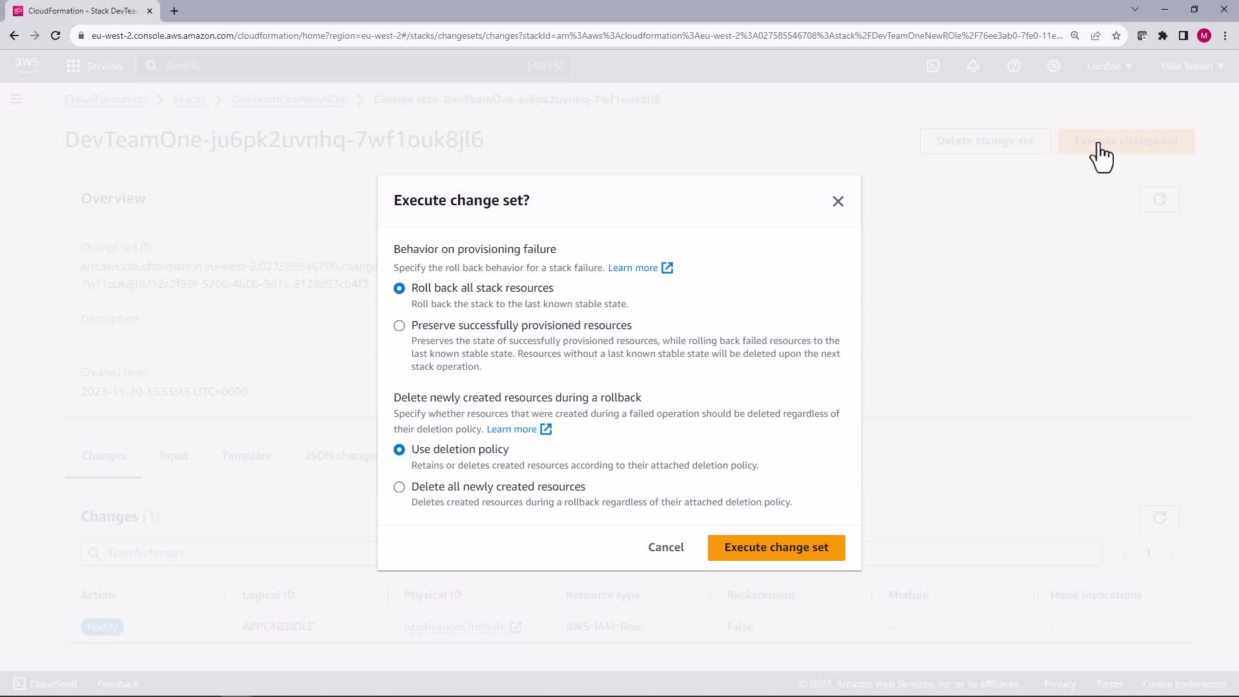Open the help question mark icon
This screenshot has width=1239, height=697.
point(1013,66)
